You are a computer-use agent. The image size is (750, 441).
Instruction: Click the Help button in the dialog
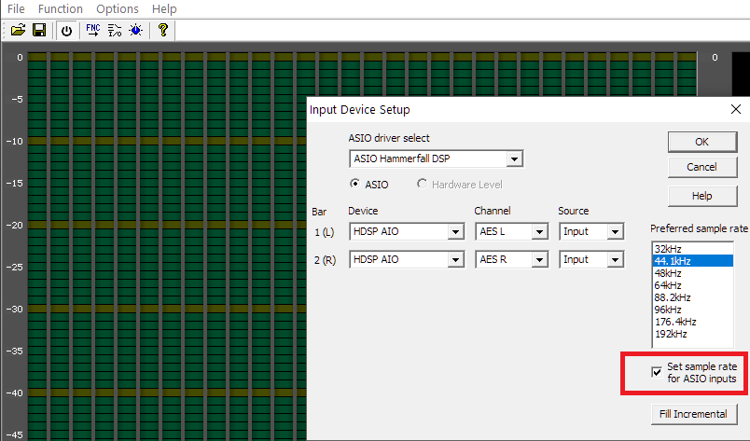click(x=702, y=196)
